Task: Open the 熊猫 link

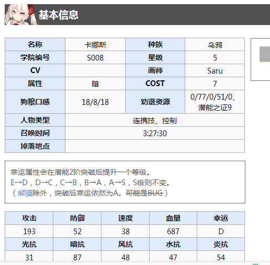Action: (25, 193)
